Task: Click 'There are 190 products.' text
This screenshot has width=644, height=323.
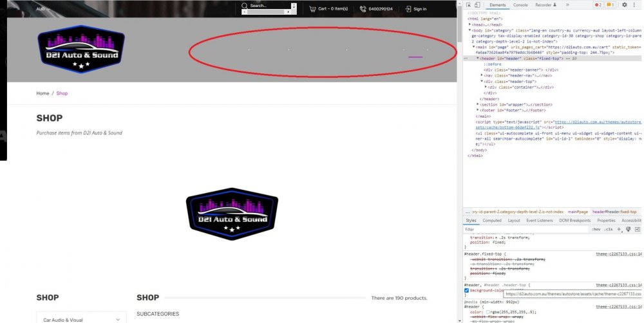Action: coord(399,299)
